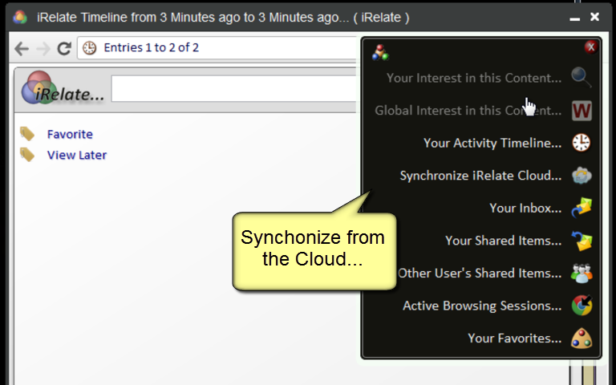This screenshot has height=385, width=616.
Task: Click the envelope Inbox icon
Action: pyautogui.click(x=582, y=208)
